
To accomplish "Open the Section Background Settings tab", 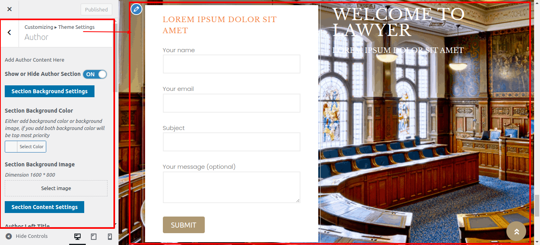I will coord(49,91).
